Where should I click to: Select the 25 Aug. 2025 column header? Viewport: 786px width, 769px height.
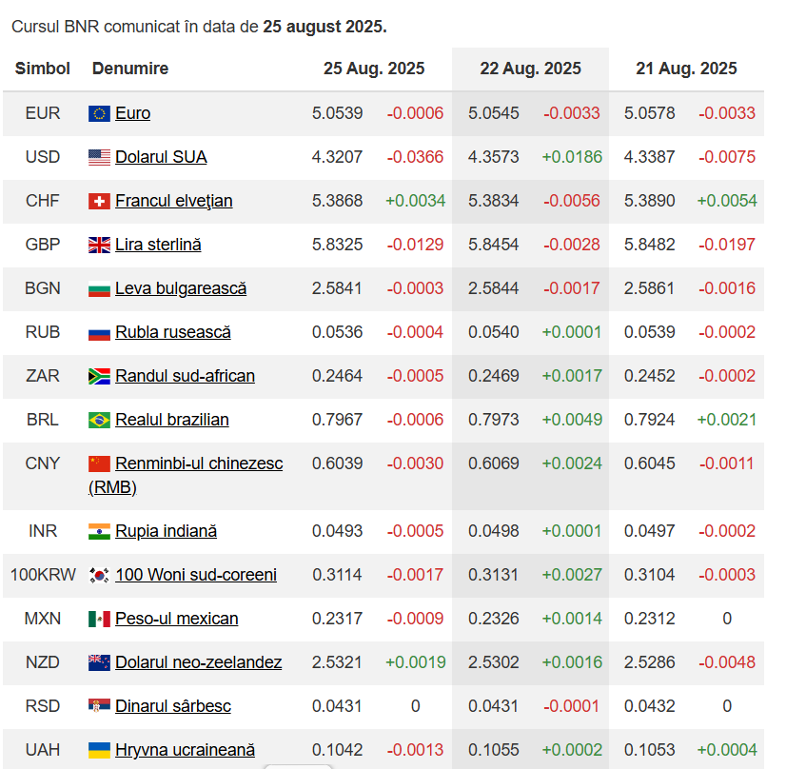pyautogui.click(x=374, y=69)
